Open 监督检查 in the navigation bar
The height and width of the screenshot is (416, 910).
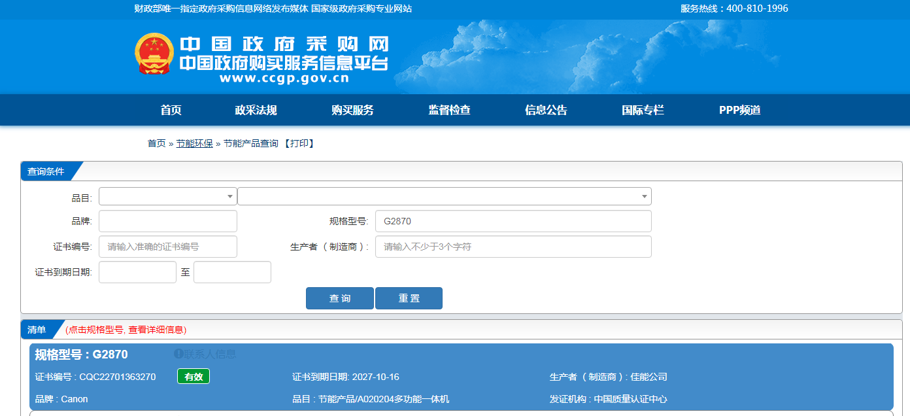pyautogui.click(x=449, y=111)
